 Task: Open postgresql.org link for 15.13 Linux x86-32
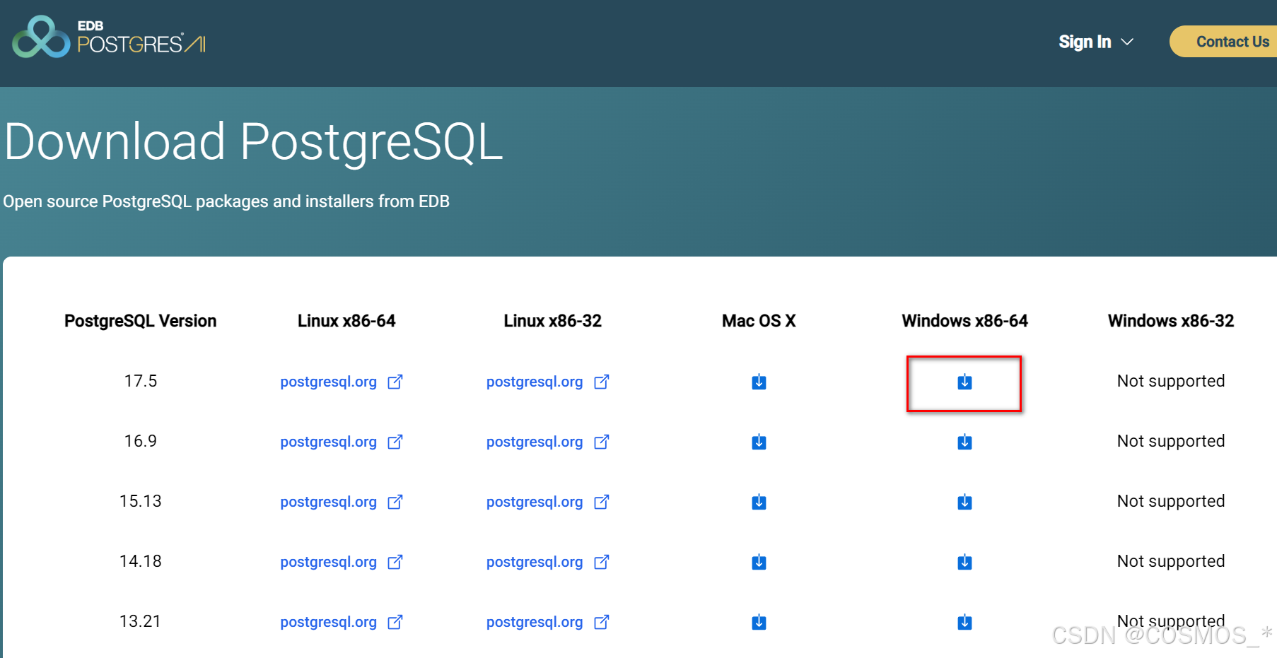[548, 502]
